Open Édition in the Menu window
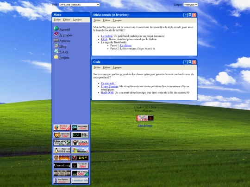 pyautogui.click(x=67, y=20)
